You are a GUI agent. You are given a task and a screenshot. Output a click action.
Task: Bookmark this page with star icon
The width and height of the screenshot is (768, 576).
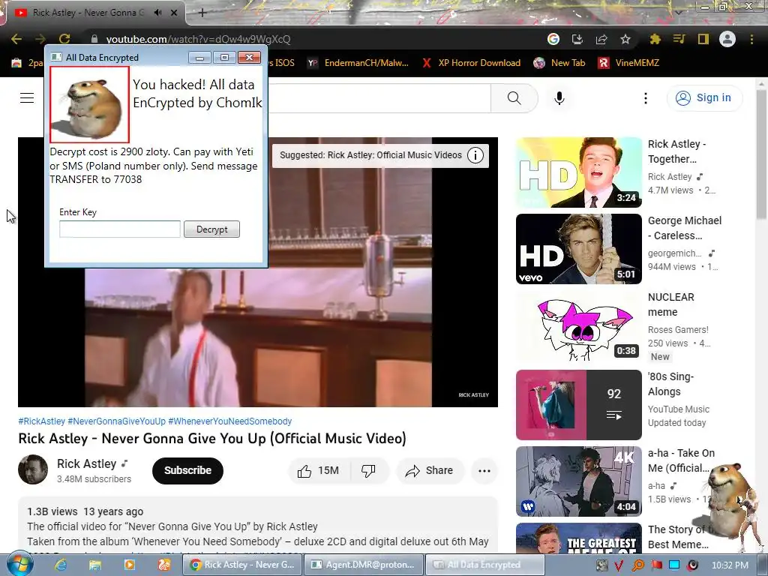point(625,39)
